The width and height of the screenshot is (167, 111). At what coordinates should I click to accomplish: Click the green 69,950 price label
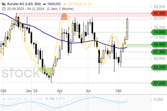click(159, 44)
